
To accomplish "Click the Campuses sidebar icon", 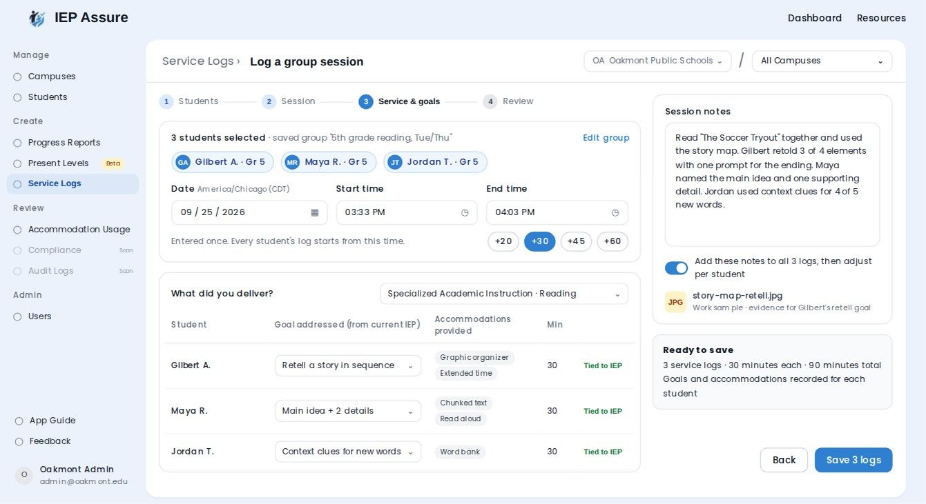I will 17,77.
